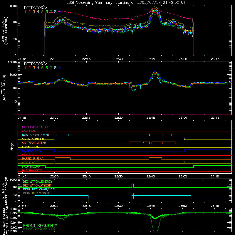235x235 pixels.
Task: Select the REAR_DEC_WEIGHT legend label
Action: 36,193
